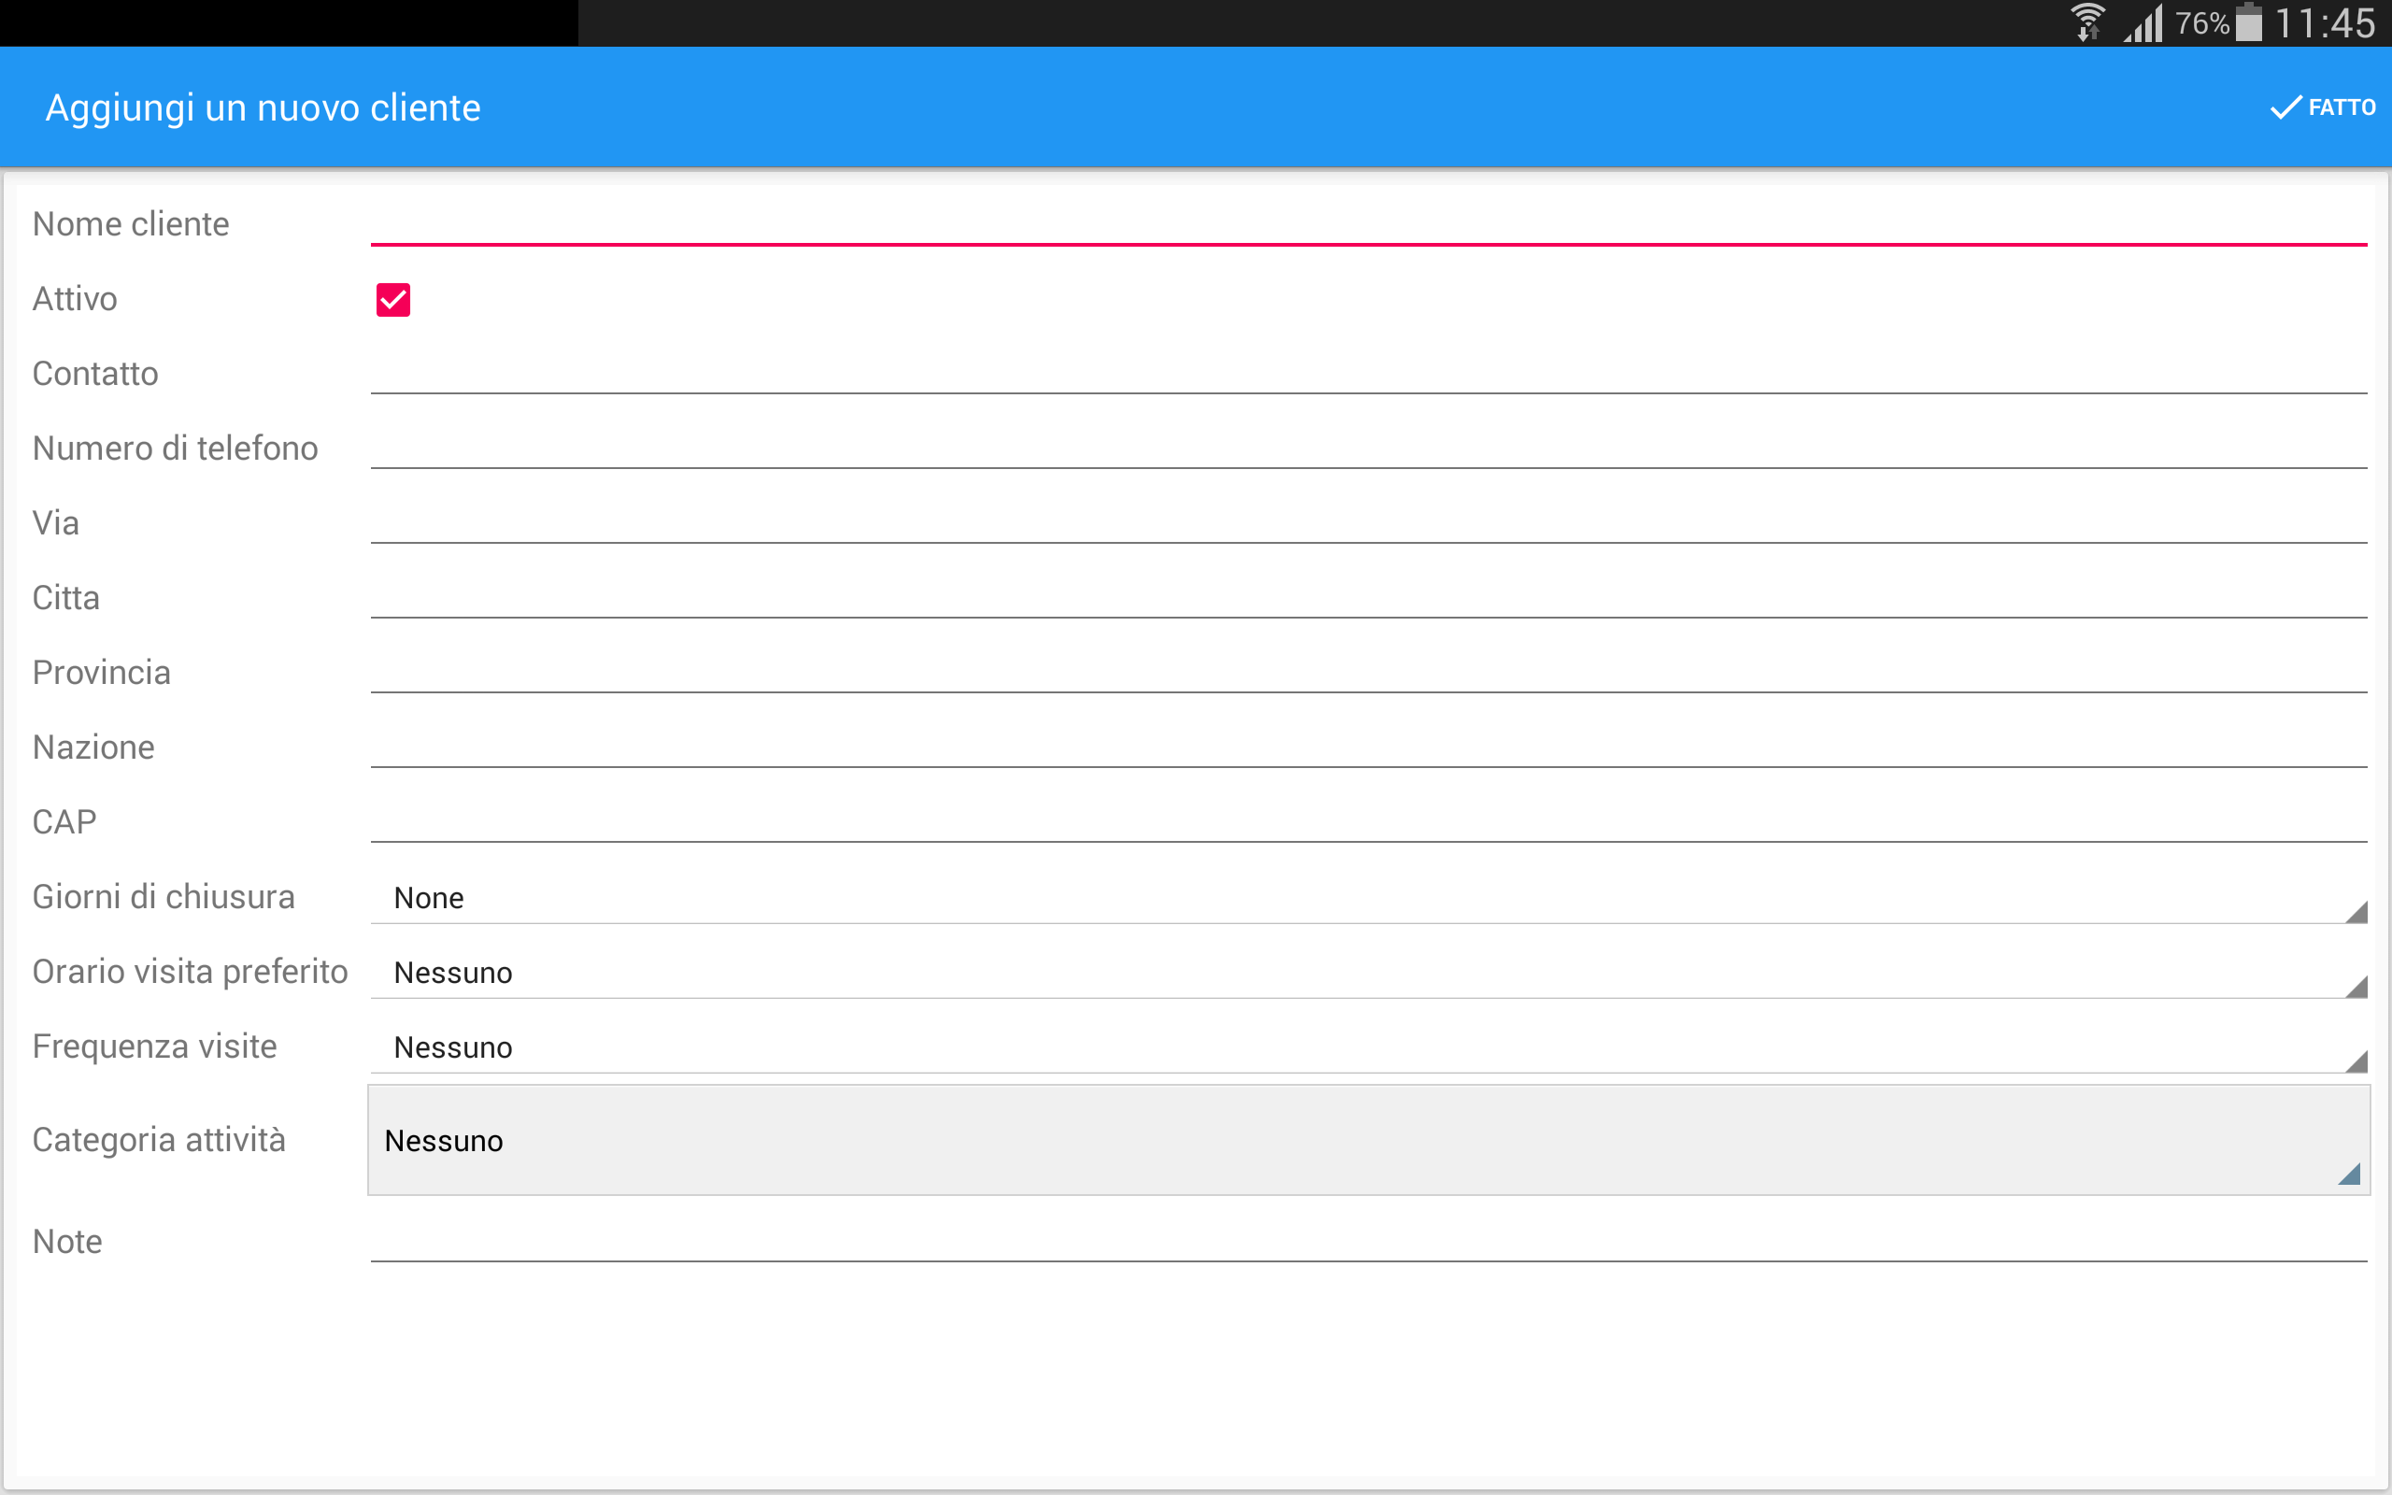
Task: Open the Frequenza visite dropdown
Action: pos(1369,1046)
